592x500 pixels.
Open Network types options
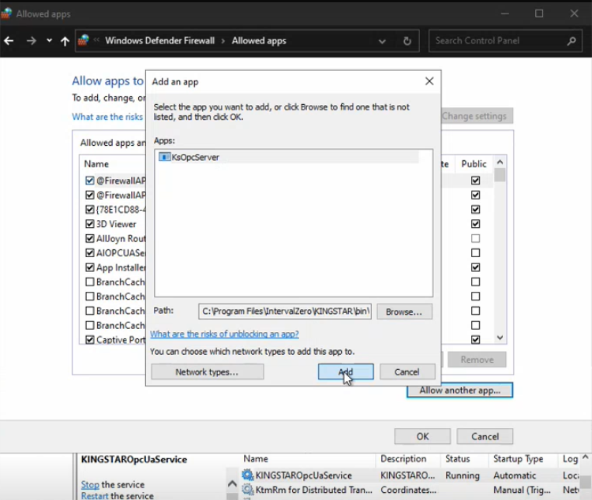208,371
